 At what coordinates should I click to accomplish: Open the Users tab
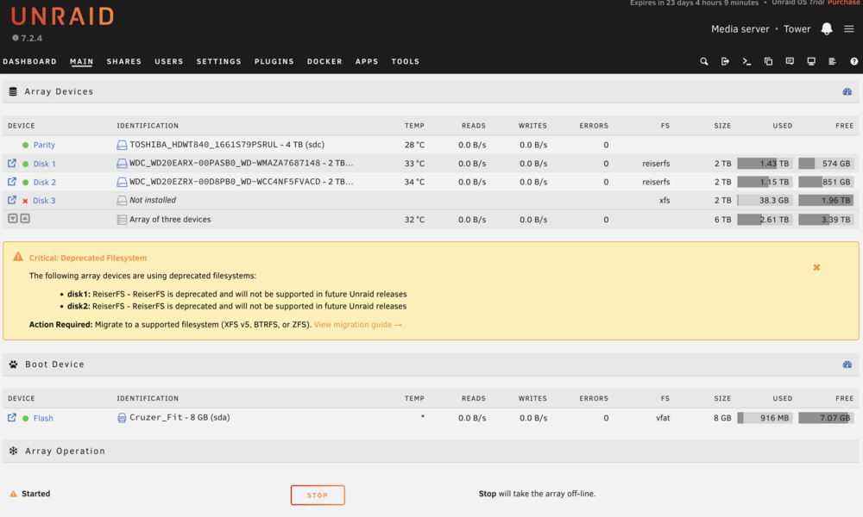169,61
